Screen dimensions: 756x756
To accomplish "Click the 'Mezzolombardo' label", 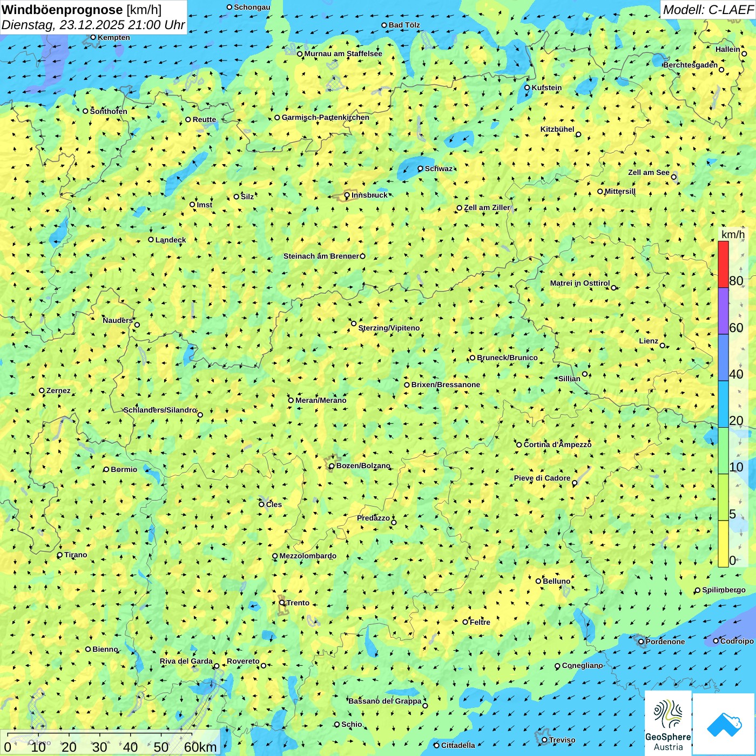I will (x=308, y=556).
